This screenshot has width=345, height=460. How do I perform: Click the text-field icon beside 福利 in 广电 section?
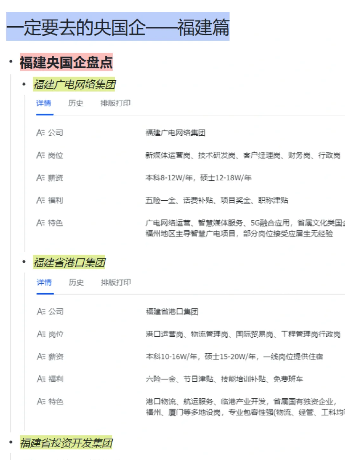41,200
